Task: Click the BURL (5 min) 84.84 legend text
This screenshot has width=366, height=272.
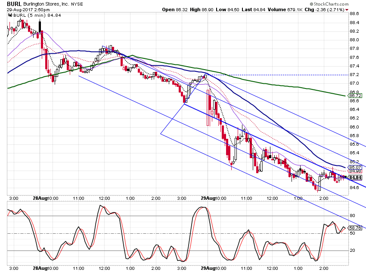Action: 37,15
